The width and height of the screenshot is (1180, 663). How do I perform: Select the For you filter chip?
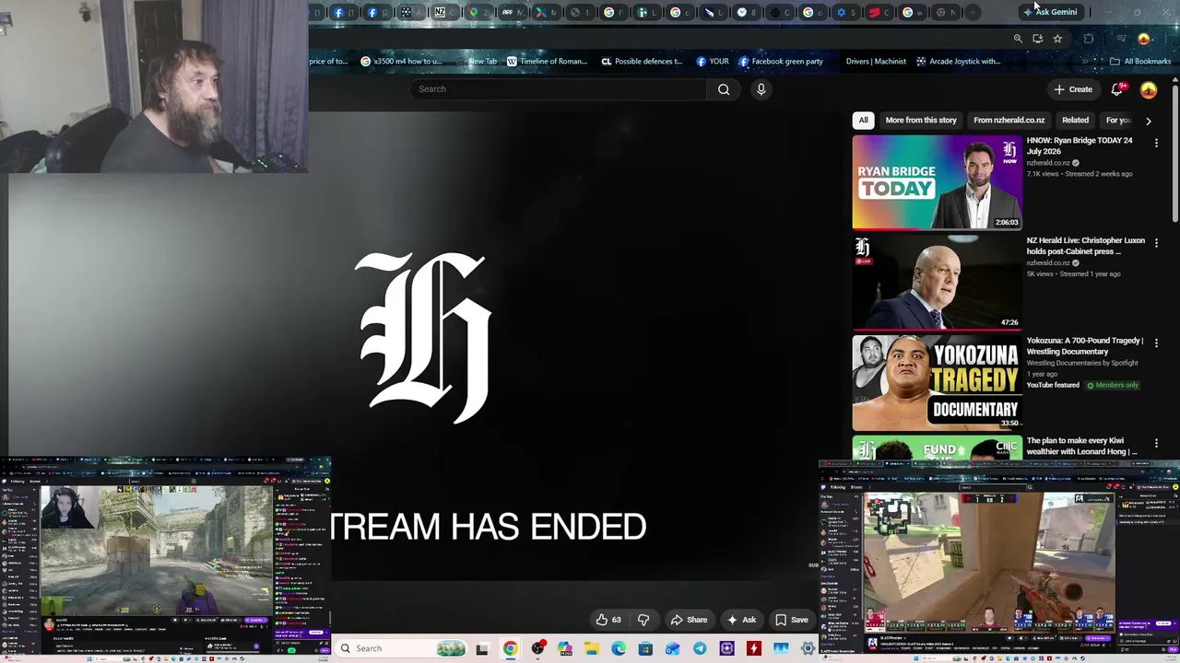point(1118,120)
